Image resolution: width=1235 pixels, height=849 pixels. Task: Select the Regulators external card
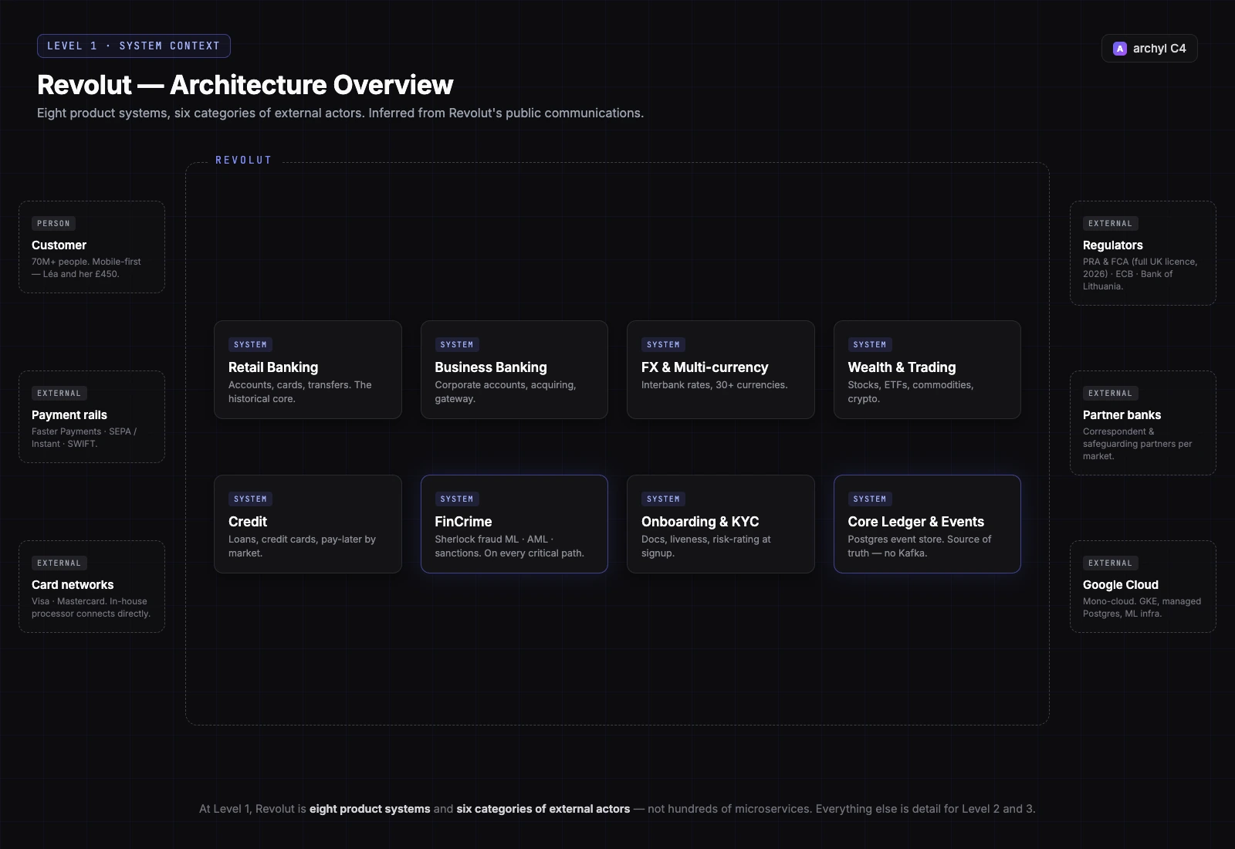1143,253
